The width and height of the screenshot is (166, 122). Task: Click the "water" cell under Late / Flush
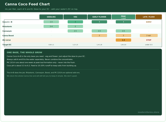(x=149, y=22)
